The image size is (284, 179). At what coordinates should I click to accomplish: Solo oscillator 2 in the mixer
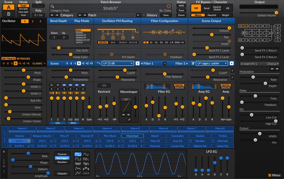click(57, 89)
